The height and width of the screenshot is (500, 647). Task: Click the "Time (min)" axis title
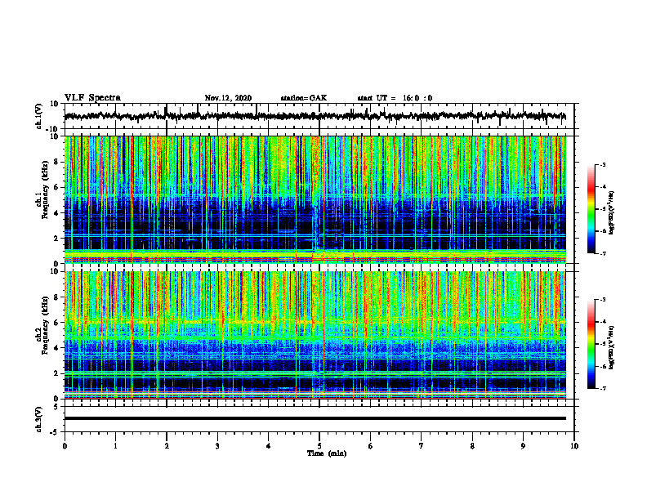pos(327,453)
